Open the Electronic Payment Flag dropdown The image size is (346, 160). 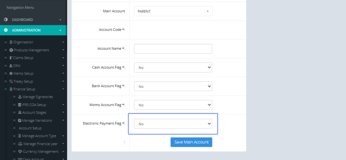click(173, 124)
